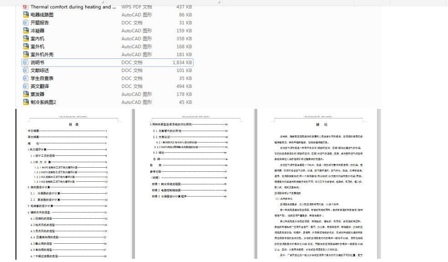
Task: Click the PDF icon for Thermal comfort file
Action: [26, 7]
